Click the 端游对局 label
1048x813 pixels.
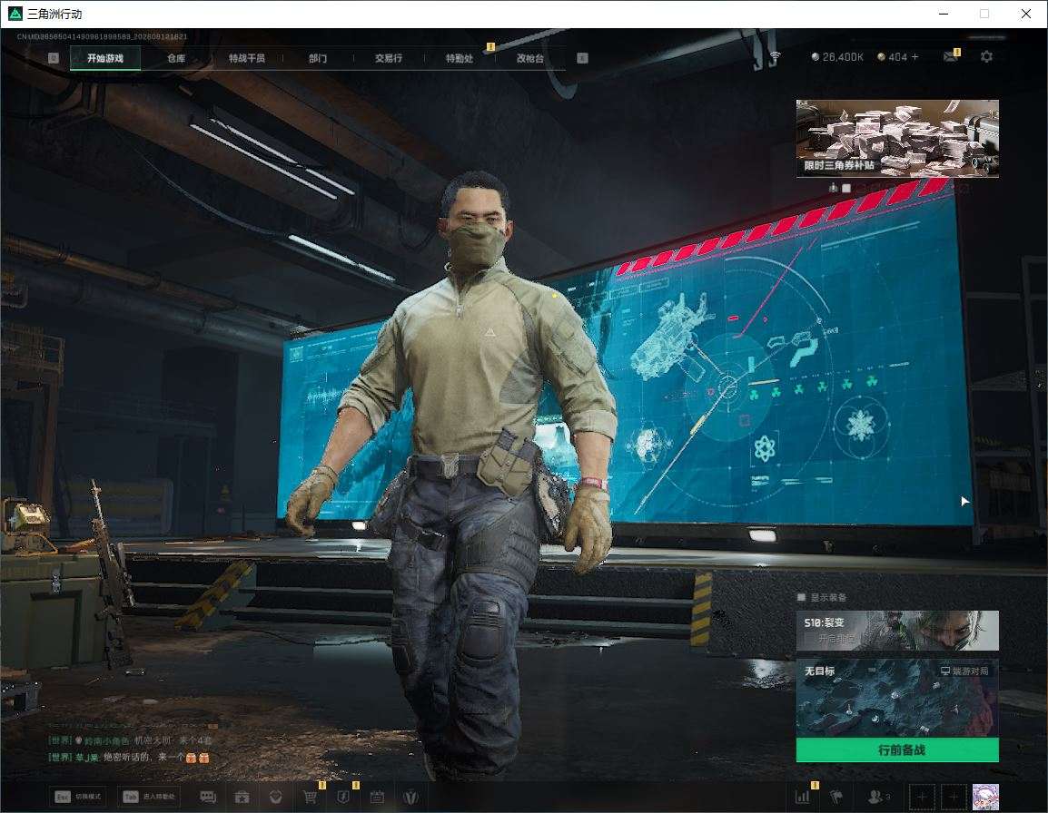[x=964, y=671]
